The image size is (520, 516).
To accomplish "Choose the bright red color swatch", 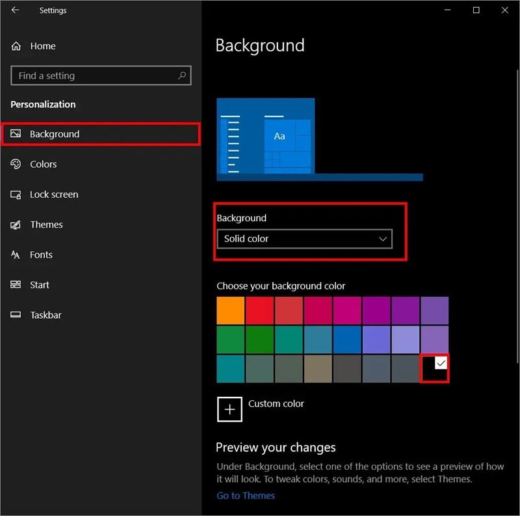I will [259, 310].
